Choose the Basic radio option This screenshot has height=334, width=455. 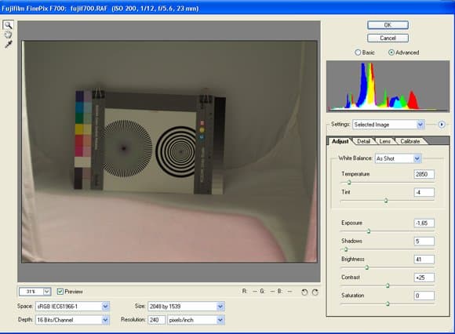click(358, 53)
